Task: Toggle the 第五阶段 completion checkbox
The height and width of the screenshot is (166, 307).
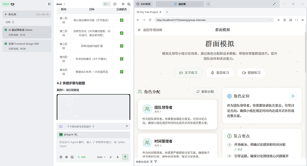Action: tap(121, 71)
